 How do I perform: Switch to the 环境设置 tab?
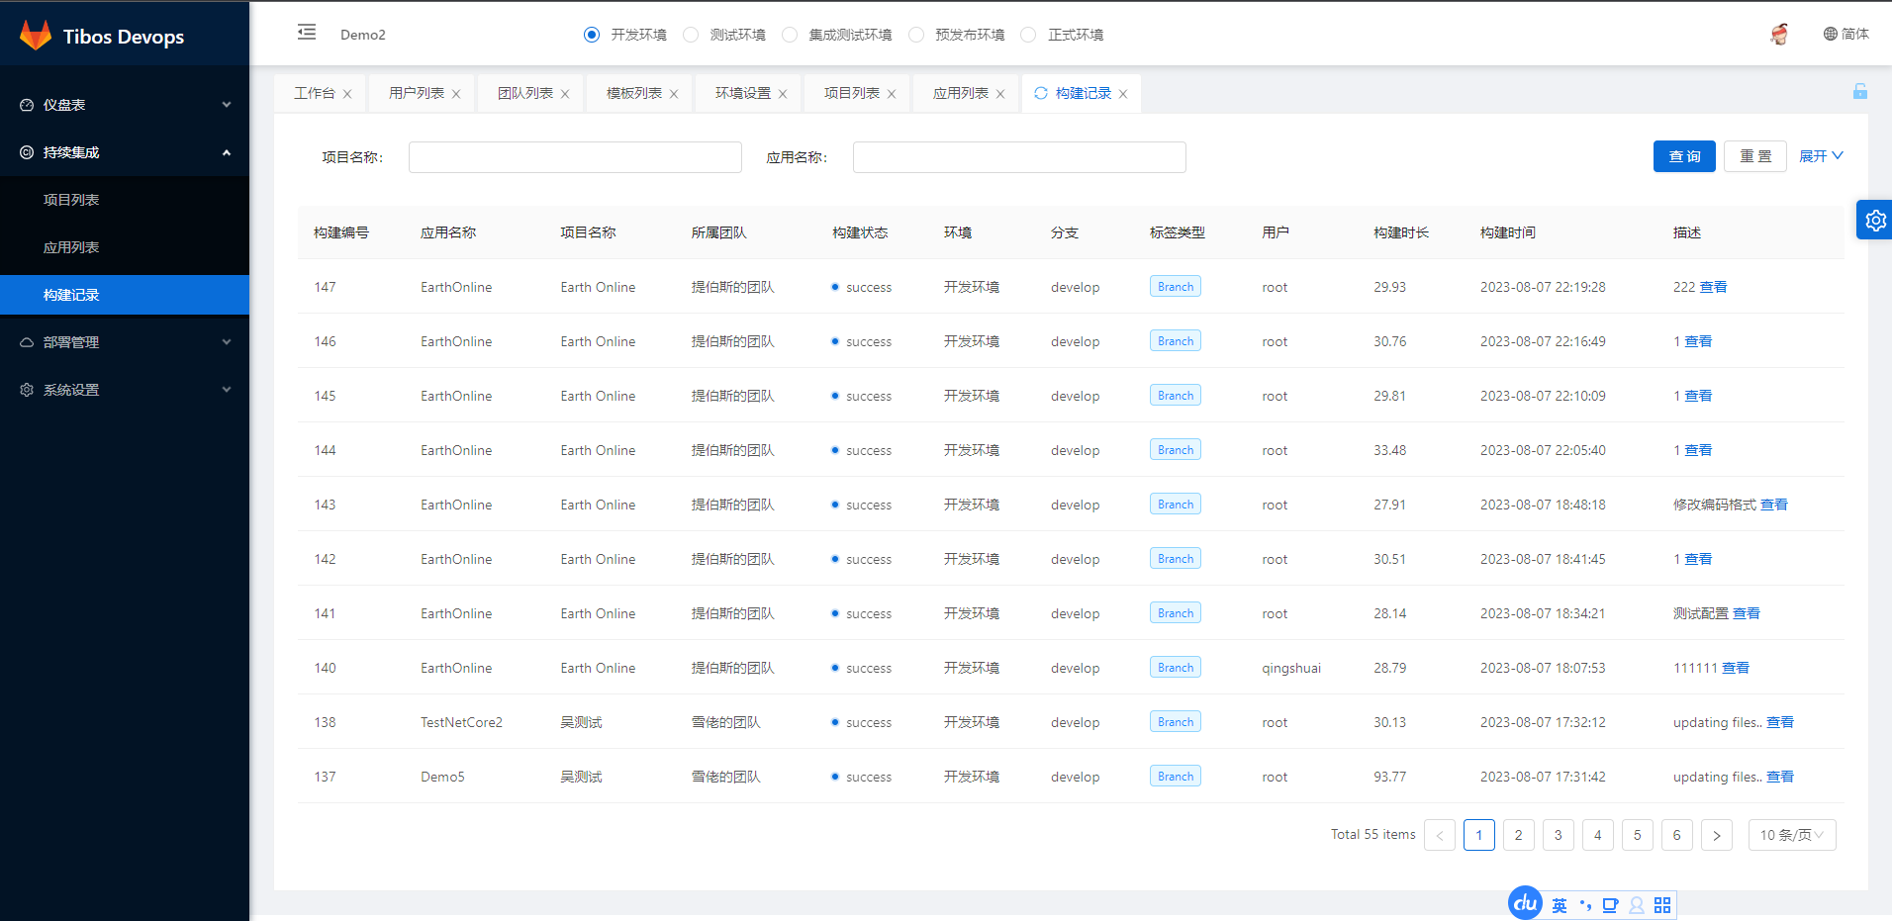[x=743, y=93]
